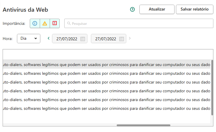Select the first highlighted report row
This screenshot has height=132, width=216.
[x=106, y=65]
